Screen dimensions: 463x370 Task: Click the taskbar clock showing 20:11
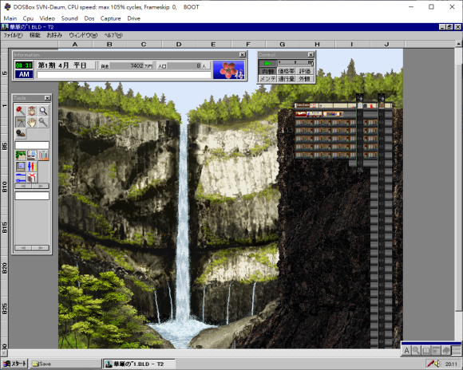click(451, 364)
